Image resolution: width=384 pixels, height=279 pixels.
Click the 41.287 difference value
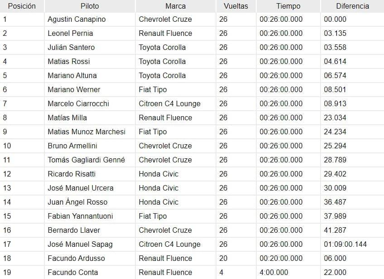(335, 230)
